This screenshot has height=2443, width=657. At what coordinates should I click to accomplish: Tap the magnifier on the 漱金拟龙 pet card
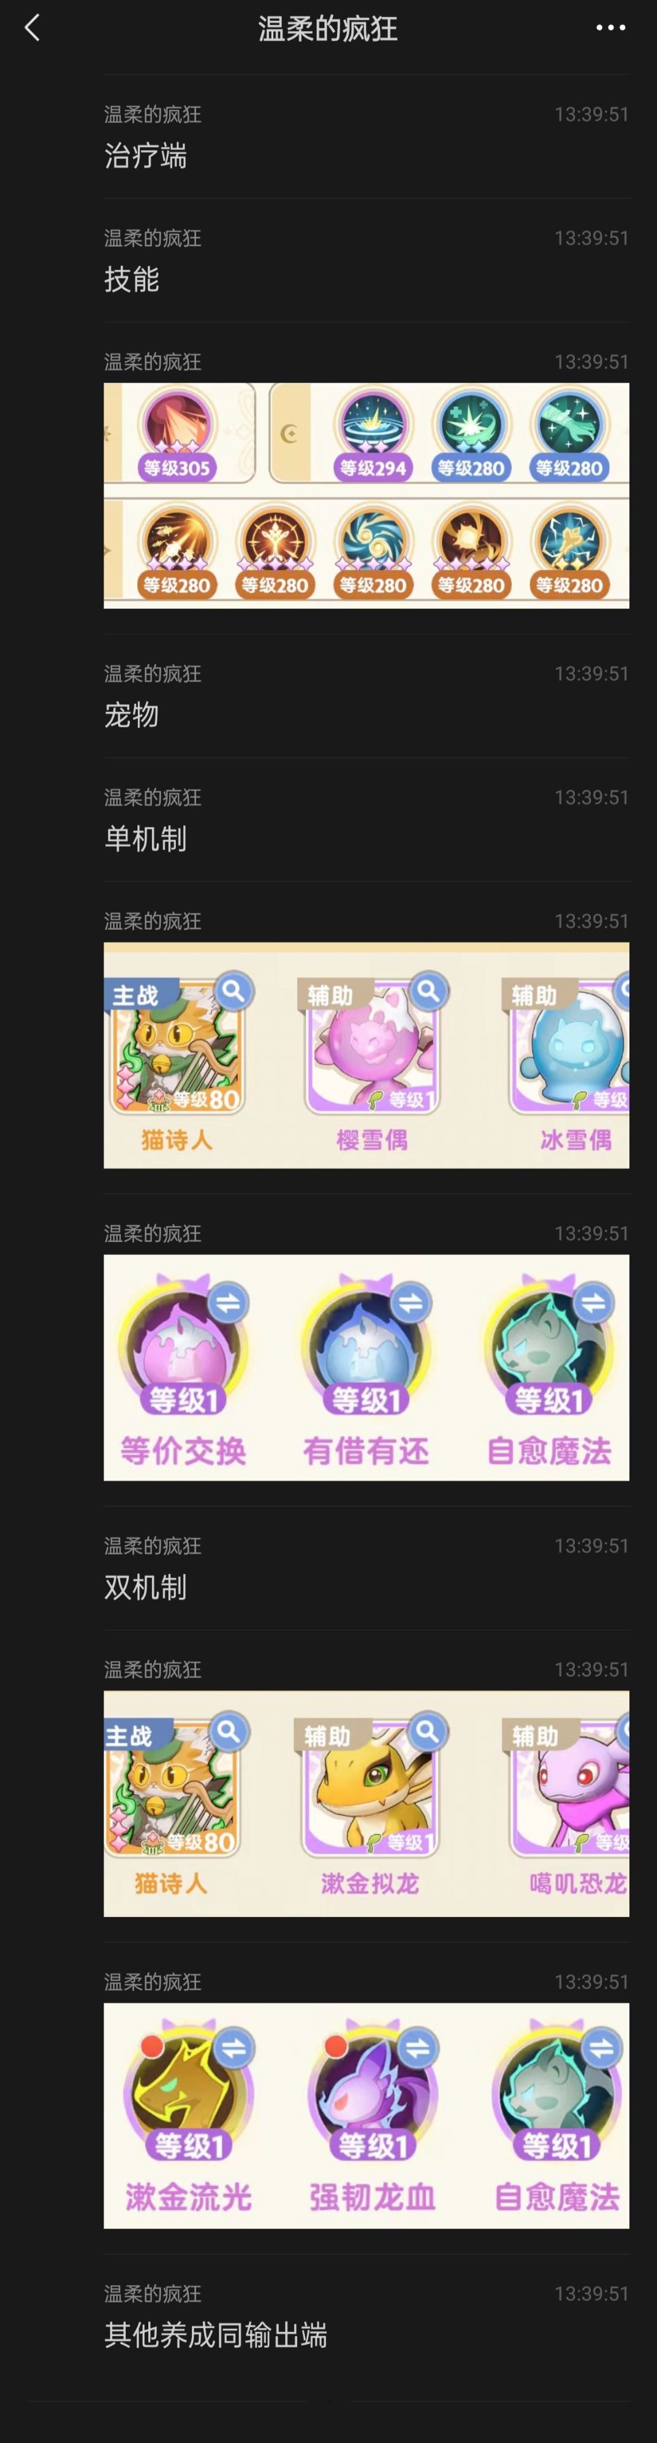(x=427, y=1732)
